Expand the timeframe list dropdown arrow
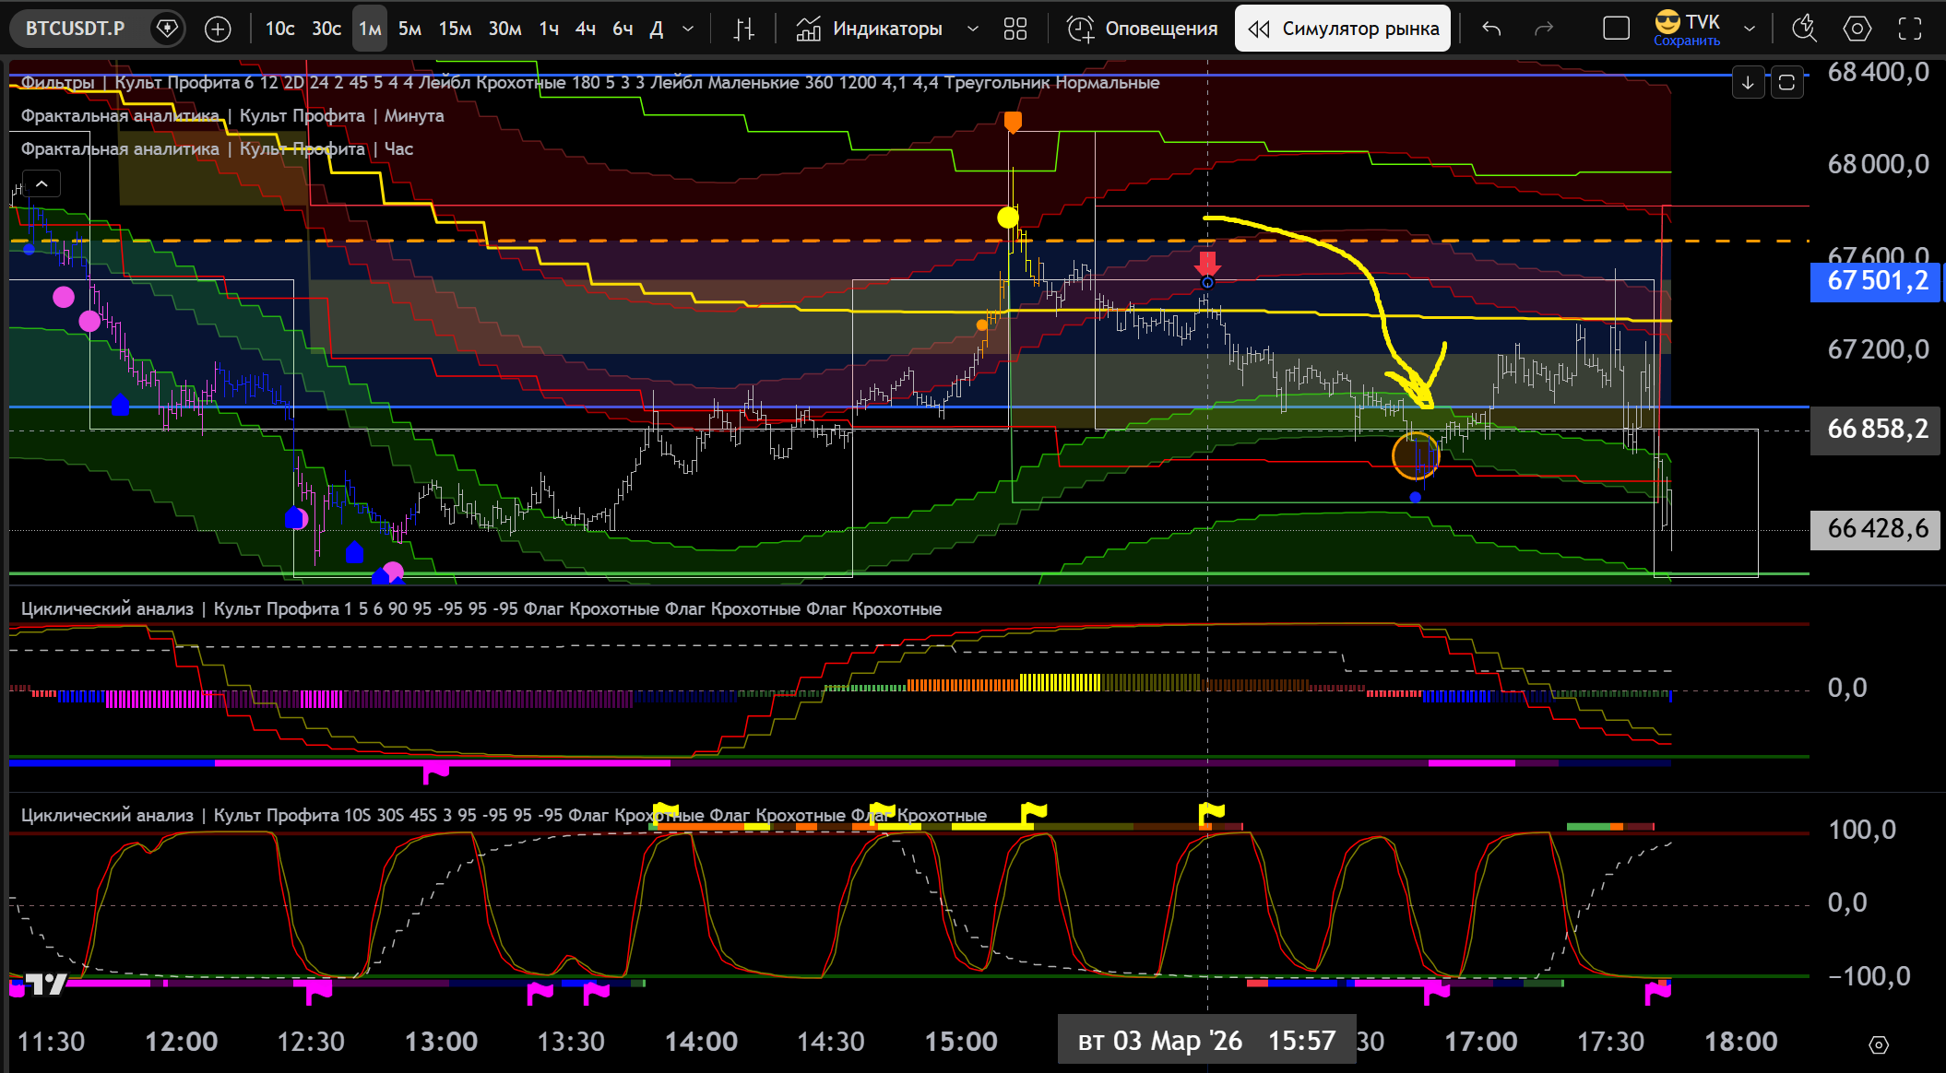This screenshot has width=1946, height=1073. coord(688,29)
